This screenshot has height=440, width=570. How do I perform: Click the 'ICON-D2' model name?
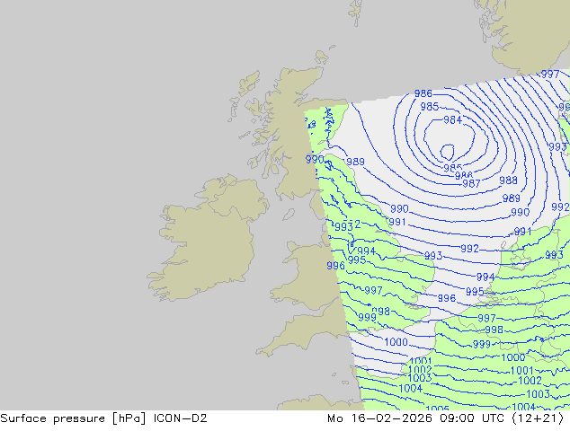point(181,418)
